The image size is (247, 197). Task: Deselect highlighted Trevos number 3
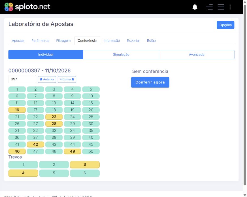click(85, 164)
